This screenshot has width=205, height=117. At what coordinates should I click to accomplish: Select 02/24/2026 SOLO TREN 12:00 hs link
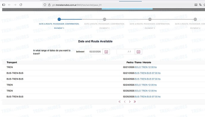pyautogui.click(x=146, y=85)
